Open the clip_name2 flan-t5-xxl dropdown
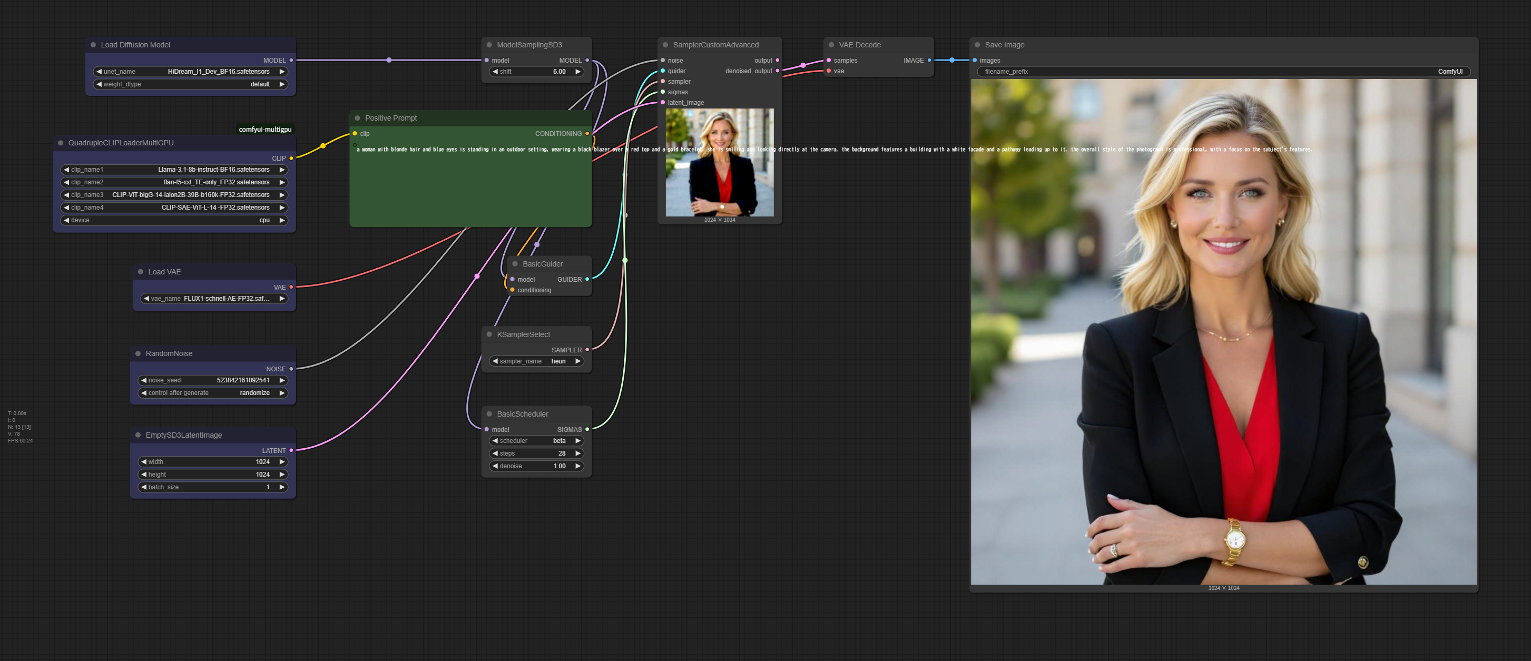 pos(175,182)
